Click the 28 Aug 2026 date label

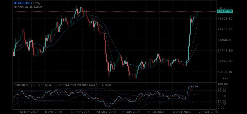(x=208, y=112)
